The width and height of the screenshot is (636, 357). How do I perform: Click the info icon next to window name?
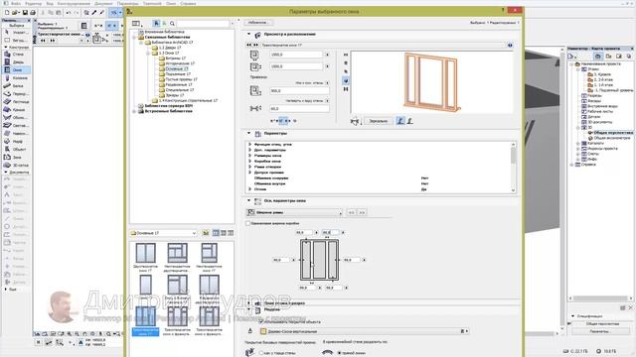510,46
